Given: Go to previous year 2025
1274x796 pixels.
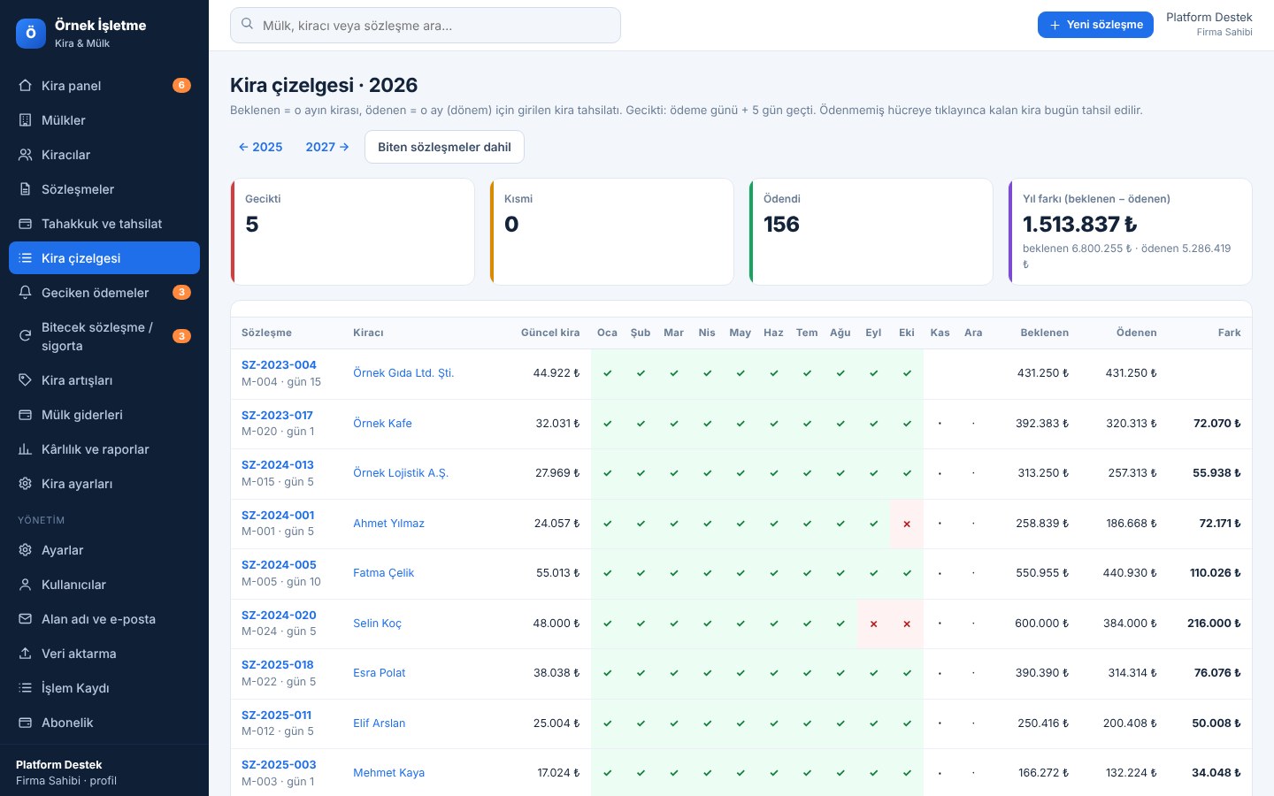Looking at the screenshot, I should pyautogui.click(x=260, y=147).
